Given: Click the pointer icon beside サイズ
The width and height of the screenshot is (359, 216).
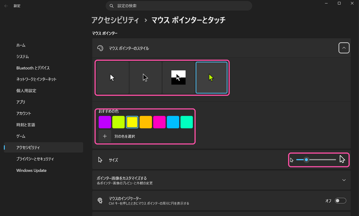Looking at the screenshot, I should click(101, 160).
